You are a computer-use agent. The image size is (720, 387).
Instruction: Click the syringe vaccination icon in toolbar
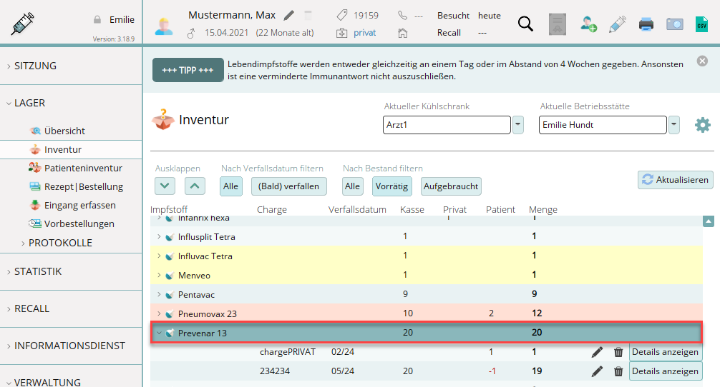(x=618, y=24)
